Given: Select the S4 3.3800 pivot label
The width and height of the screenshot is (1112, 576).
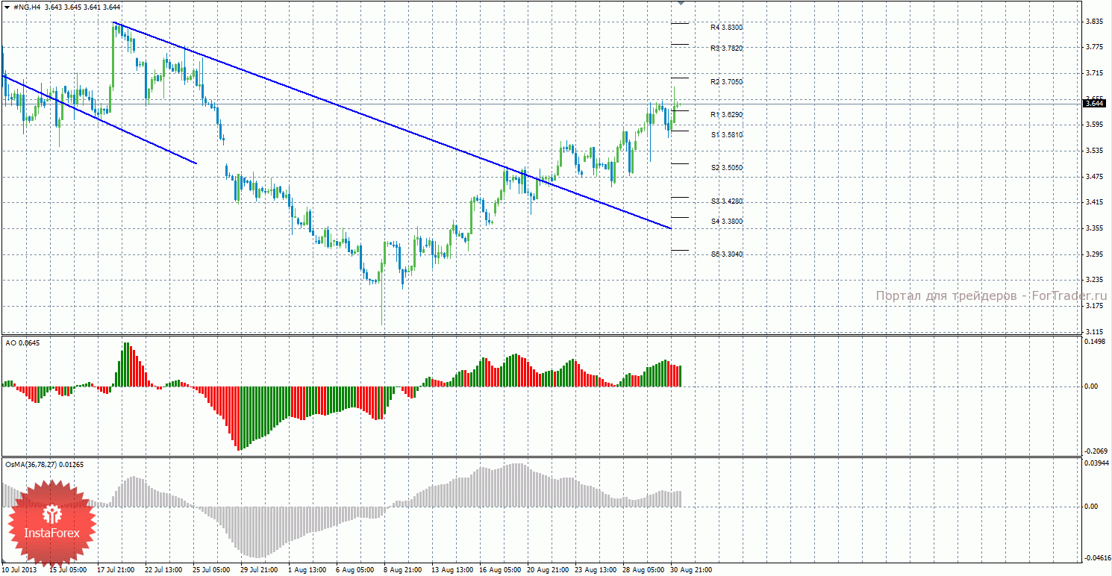Looking at the screenshot, I should [x=726, y=222].
